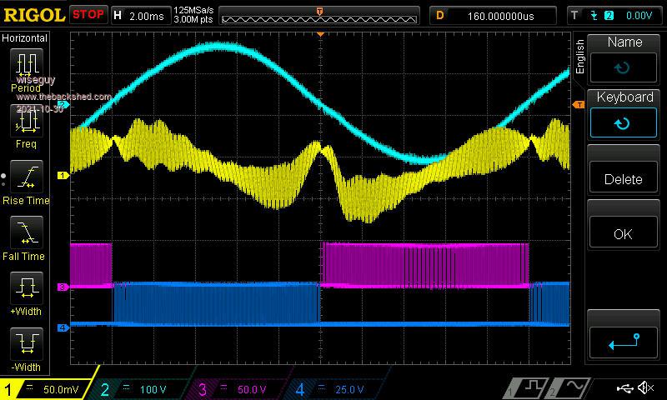
Task: Click the horizontal delay 160.000000us field
Action: 494,15
